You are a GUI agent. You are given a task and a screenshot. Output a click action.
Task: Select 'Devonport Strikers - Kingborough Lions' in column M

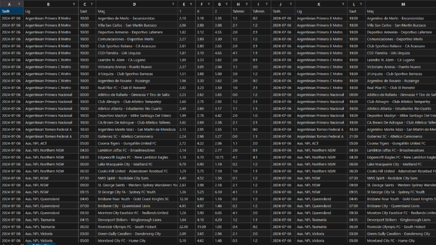pos(401,220)
